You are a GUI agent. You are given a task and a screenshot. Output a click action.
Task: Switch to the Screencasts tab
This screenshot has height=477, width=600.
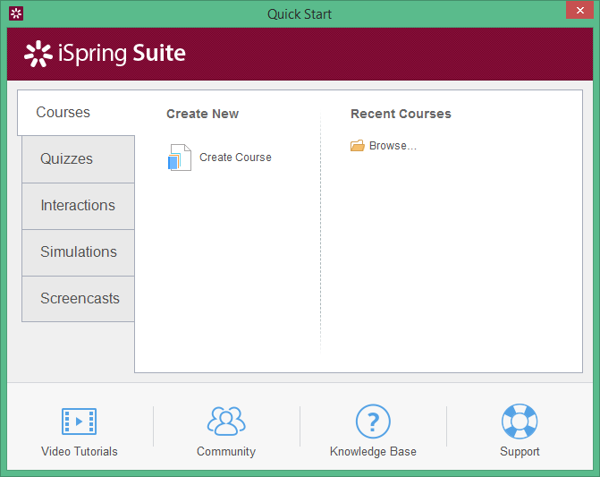[x=78, y=299]
